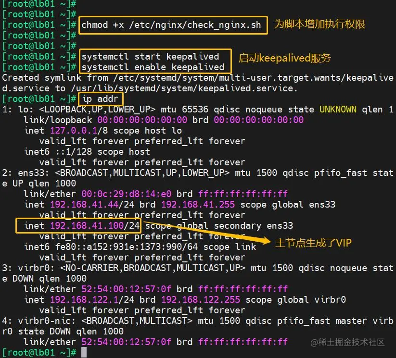This screenshot has width=396, height=358.
Task: Click the 'ip addr' command text
Action: click(100, 99)
